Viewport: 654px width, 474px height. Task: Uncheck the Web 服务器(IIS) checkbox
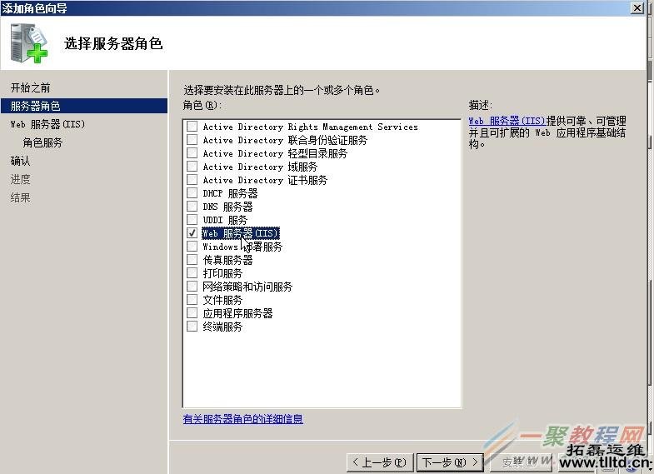(192, 233)
